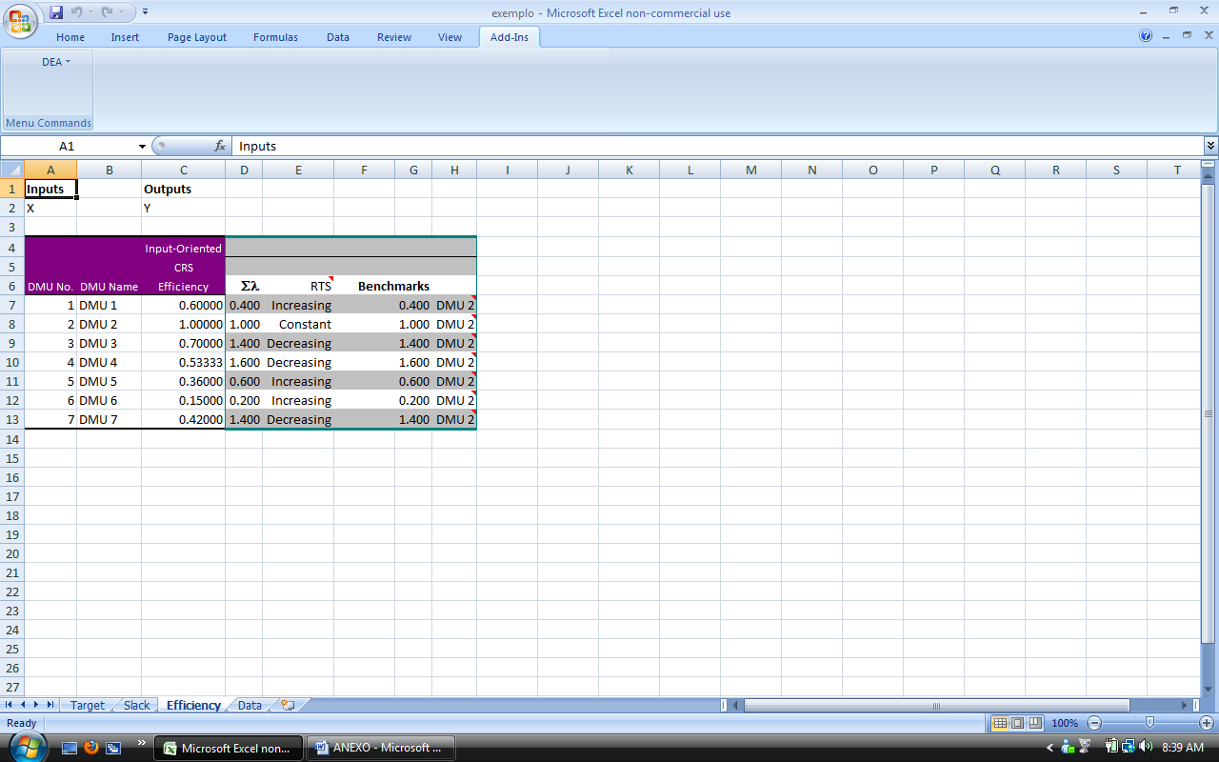The width and height of the screenshot is (1219, 762).
Task: Expand the Name Box dropdown arrow
Action: [x=142, y=146]
